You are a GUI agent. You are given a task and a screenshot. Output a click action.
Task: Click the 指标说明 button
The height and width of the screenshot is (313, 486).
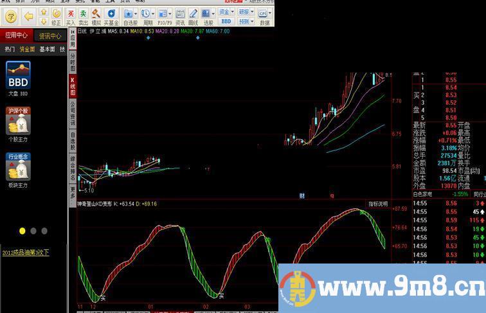[378, 204]
